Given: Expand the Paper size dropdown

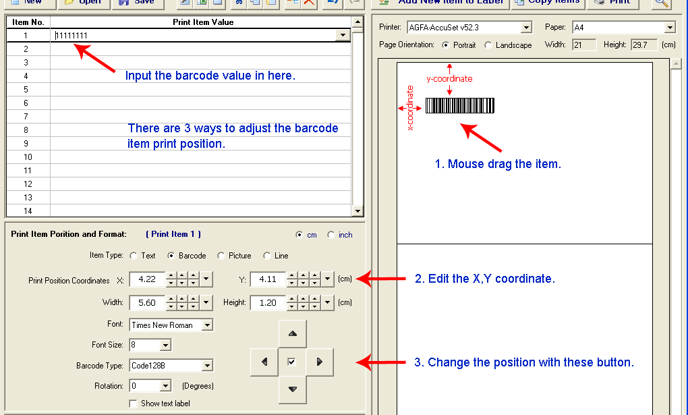Looking at the screenshot, I should click(669, 28).
